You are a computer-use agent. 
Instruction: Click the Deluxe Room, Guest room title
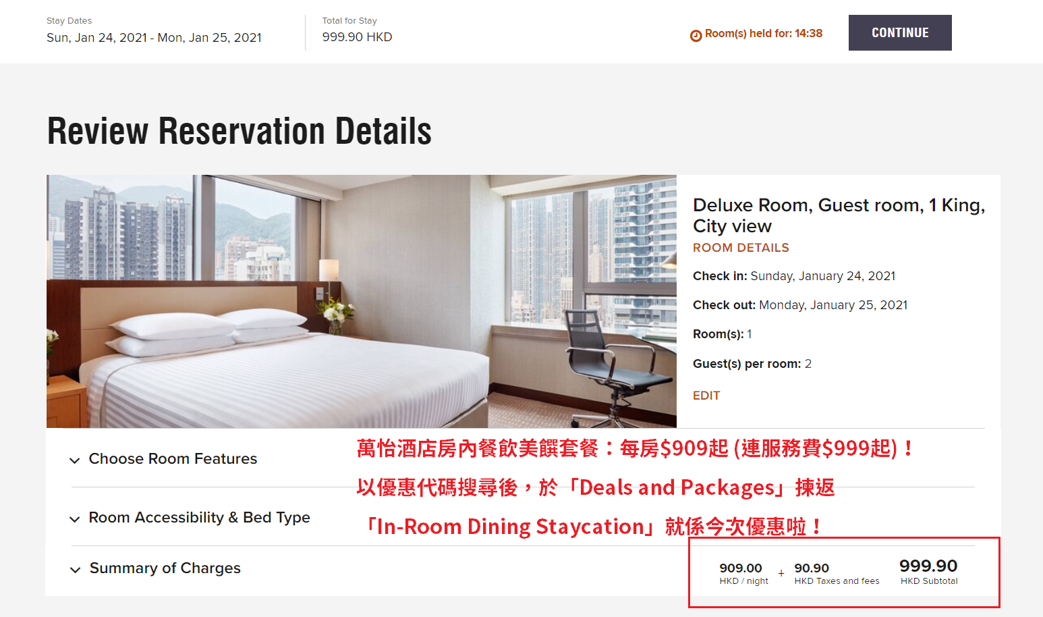839,215
